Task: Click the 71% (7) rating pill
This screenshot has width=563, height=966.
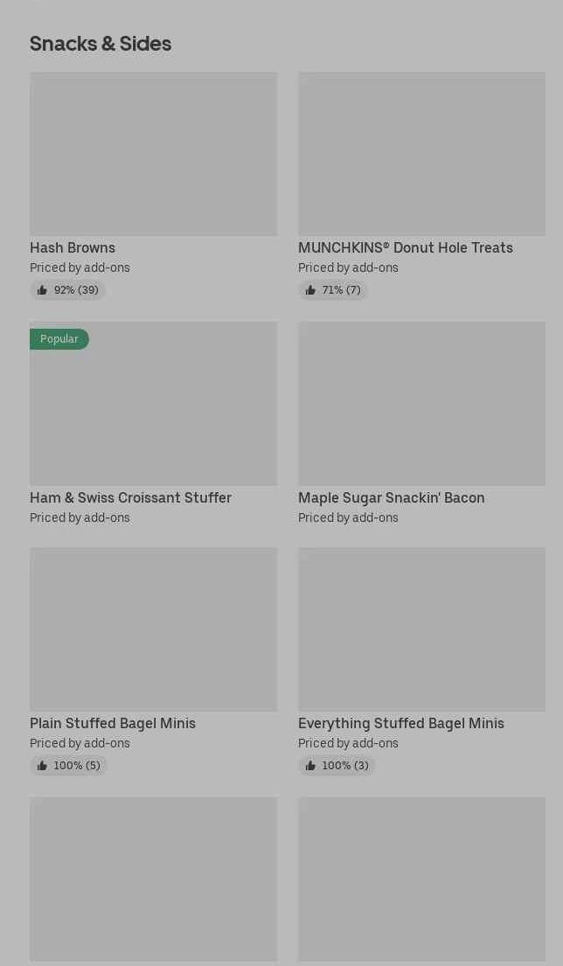Action: 333,290
